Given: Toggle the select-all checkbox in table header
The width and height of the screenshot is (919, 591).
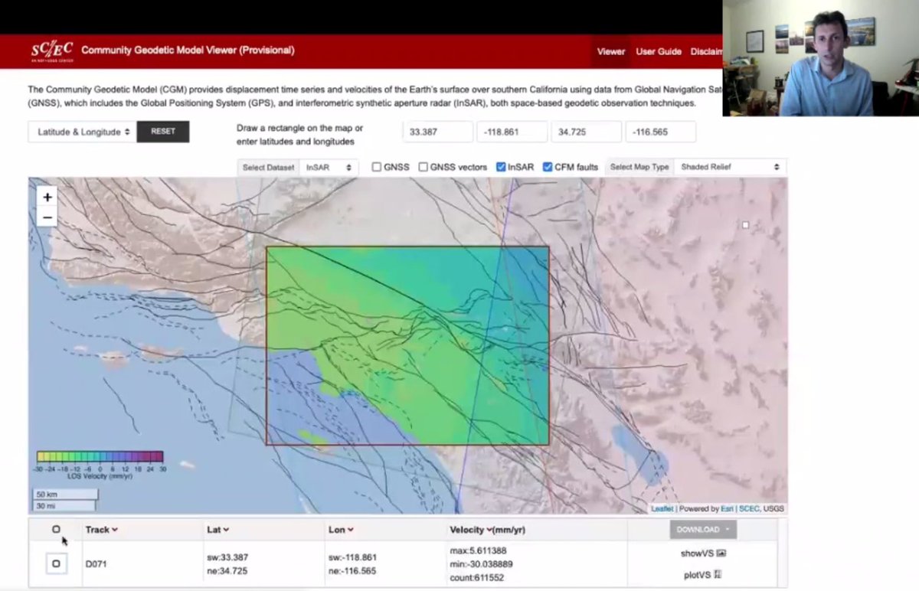Looking at the screenshot, I should [x=56, y=529].
